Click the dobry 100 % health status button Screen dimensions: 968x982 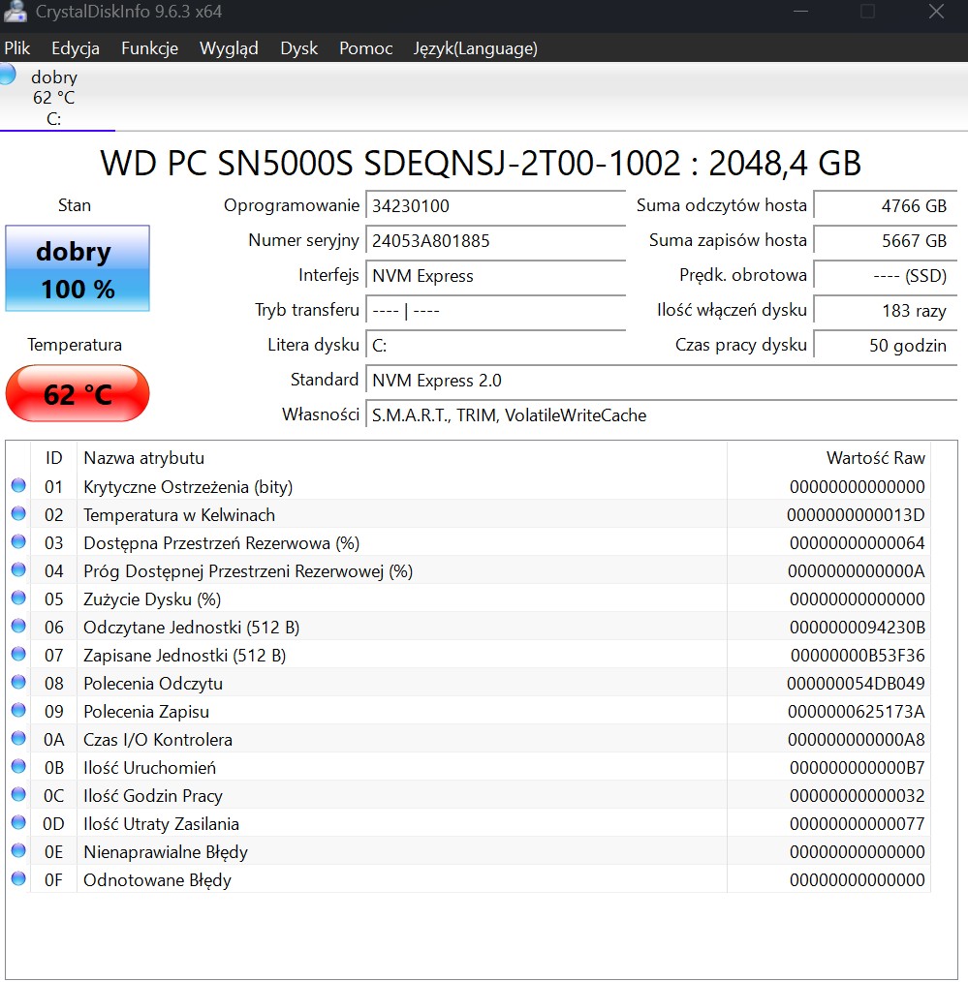pyautogui.click(x=78, y=268)
